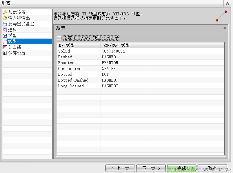Select the Long Dashed row
The width and height of the screenshot is (233, 173).
[141, 86]
